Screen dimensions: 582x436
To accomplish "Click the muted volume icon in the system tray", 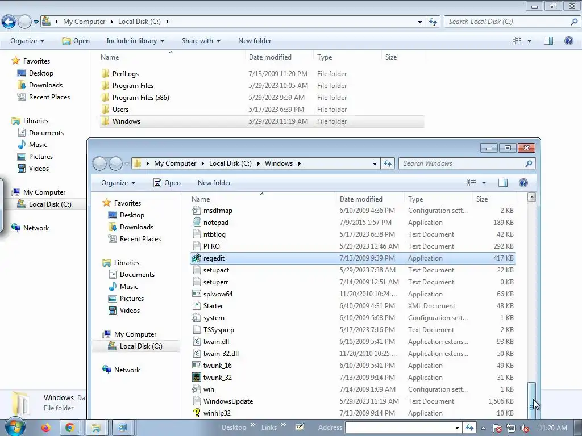I will click(x=525, y=428).
